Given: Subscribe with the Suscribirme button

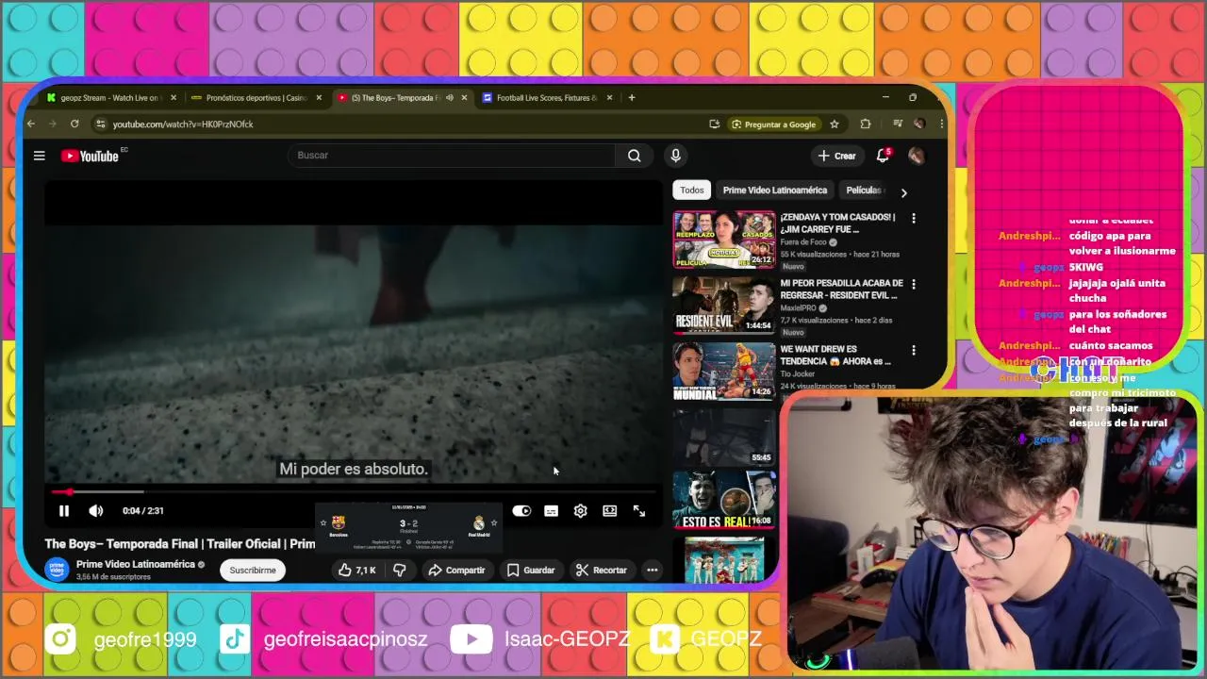Looking at the screenshot, I should click(x=253, y=570).
